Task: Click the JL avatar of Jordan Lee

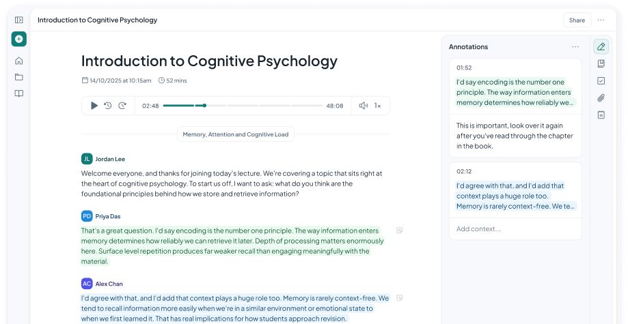Action: tap(87, 159)
